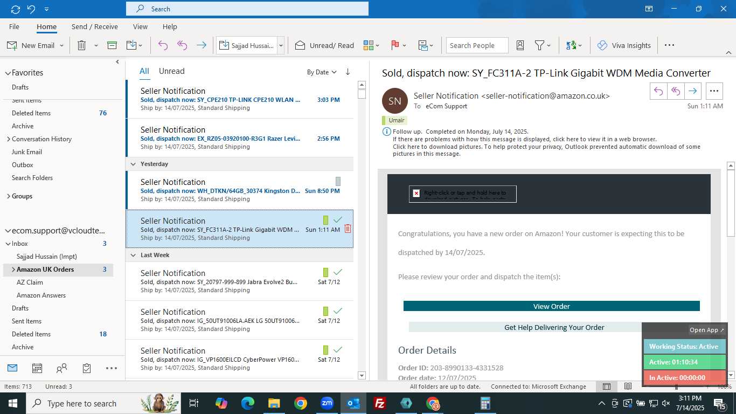Screen dimensions: 736x414
Task: Switch to Calendar view in navigation bar
Action: tap(37, 368)
